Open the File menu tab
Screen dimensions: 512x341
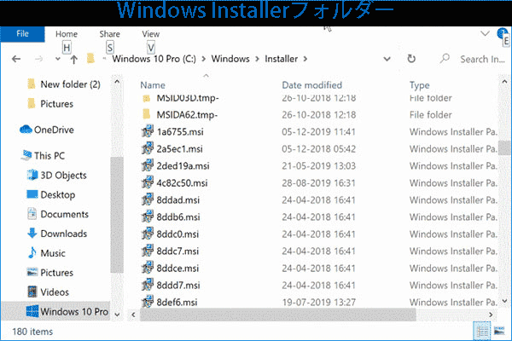[x=22, y=34]
